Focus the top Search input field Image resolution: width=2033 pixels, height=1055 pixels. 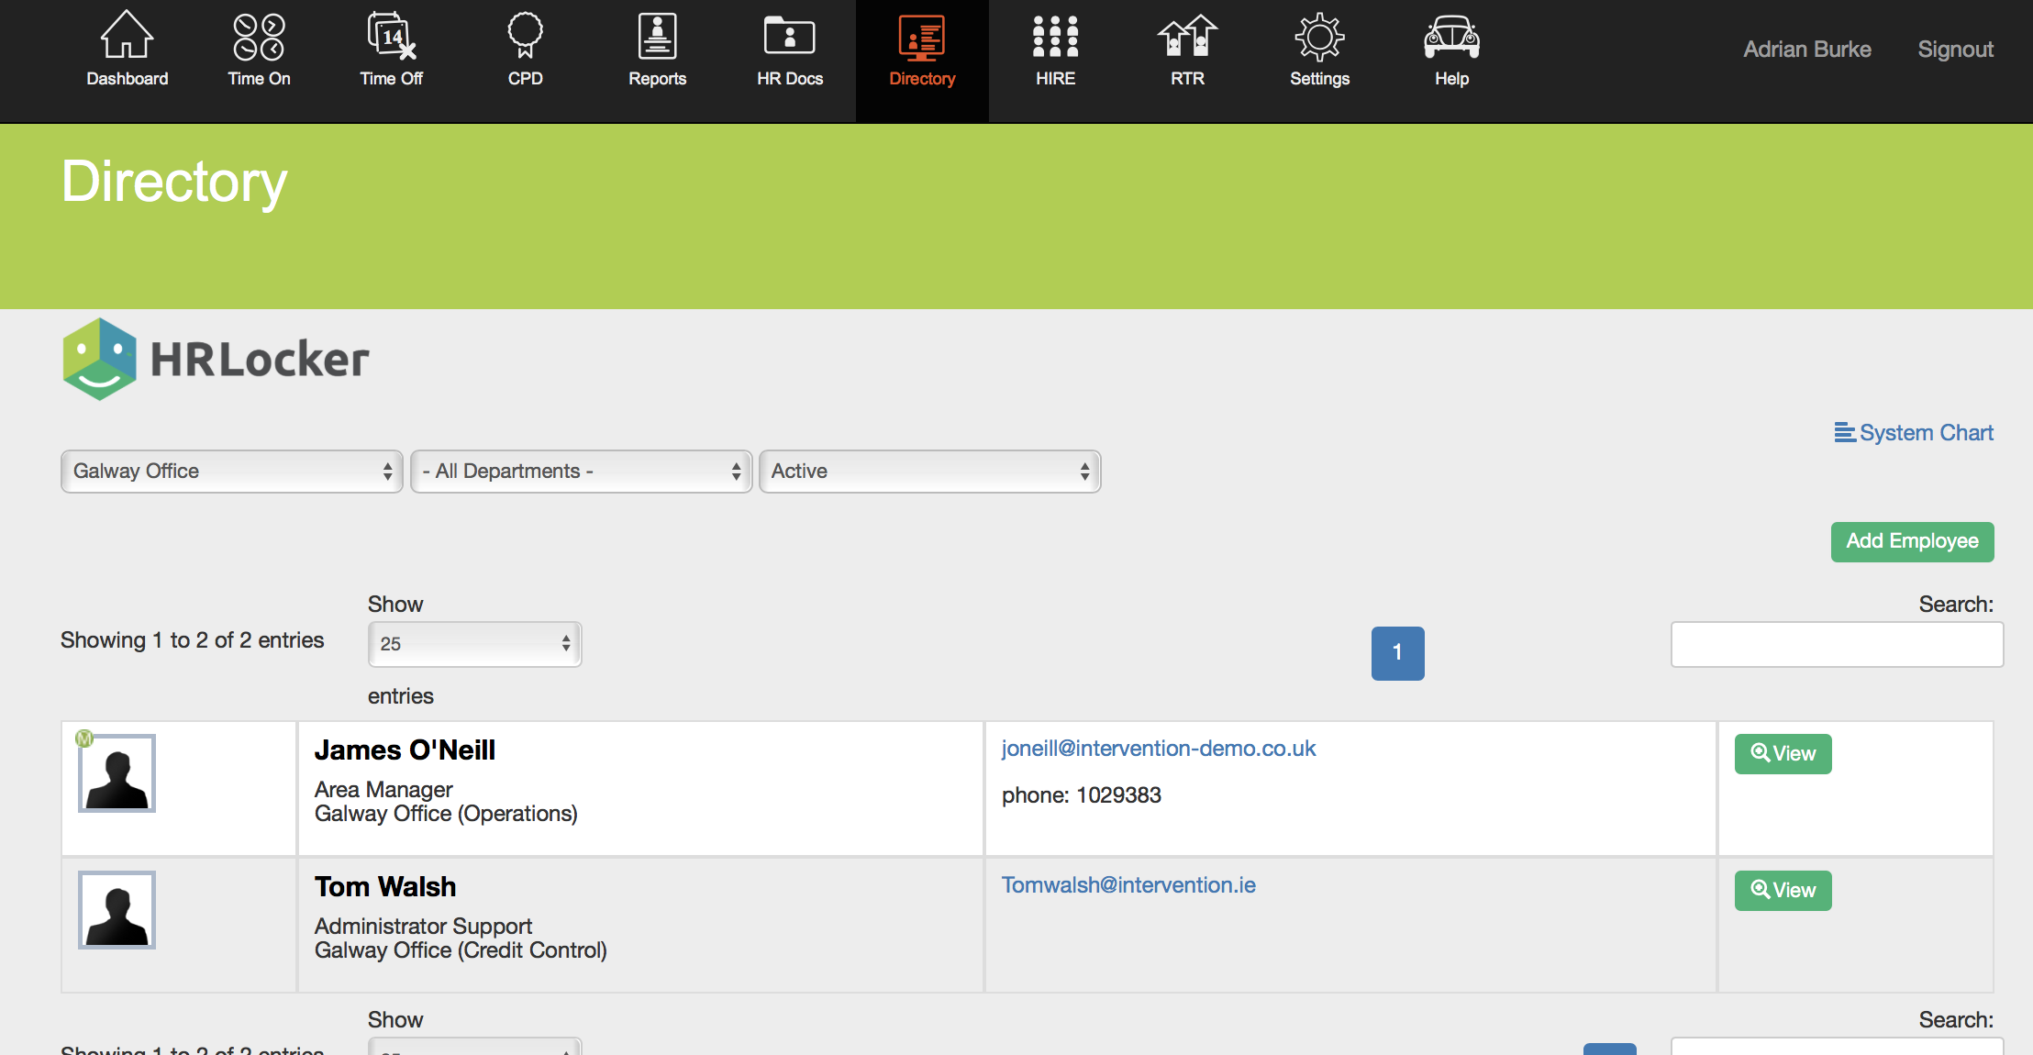1837,645
